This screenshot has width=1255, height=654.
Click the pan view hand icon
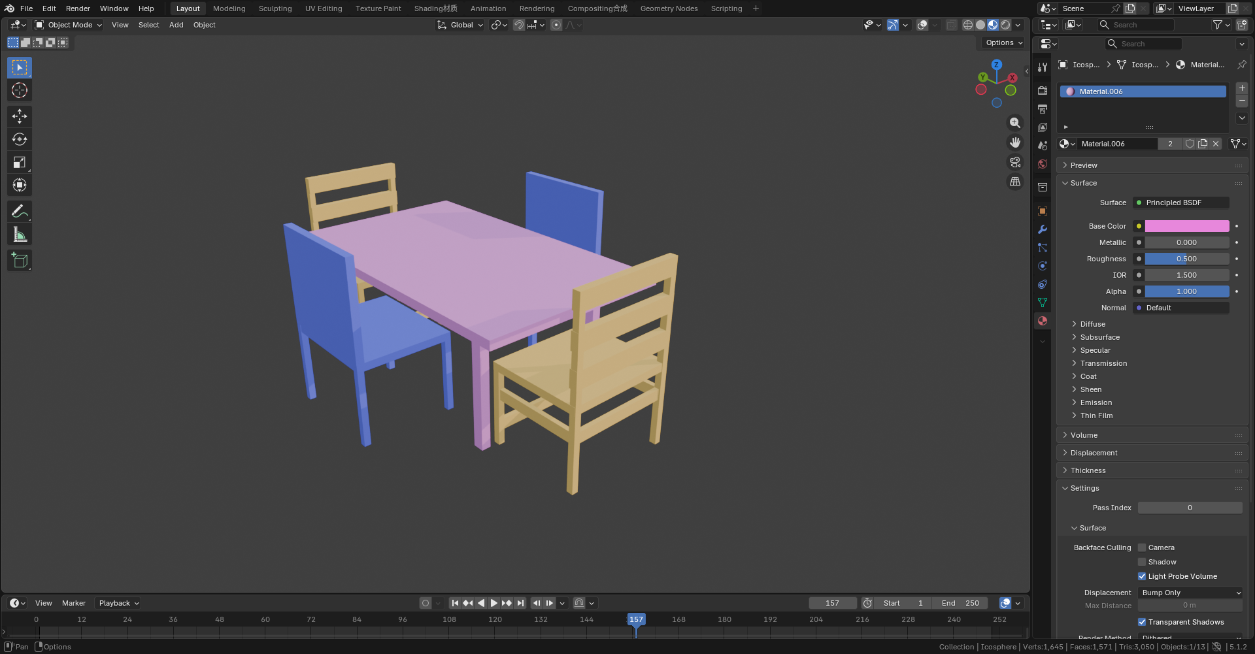1015,142
